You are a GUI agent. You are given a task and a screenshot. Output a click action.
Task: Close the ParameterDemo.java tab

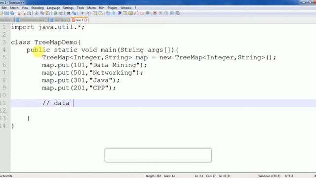[46, 20]
